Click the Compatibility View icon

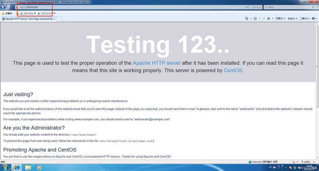point(251,7)
